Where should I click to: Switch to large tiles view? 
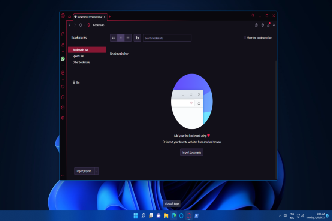(x=114, y=38)
